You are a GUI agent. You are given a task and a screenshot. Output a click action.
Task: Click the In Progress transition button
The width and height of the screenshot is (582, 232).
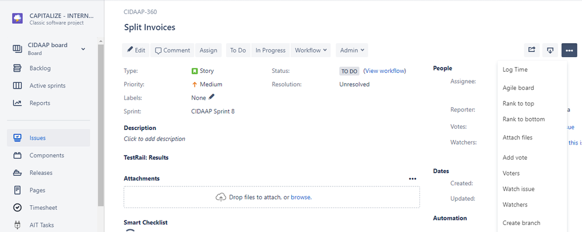tap(270, 50)
